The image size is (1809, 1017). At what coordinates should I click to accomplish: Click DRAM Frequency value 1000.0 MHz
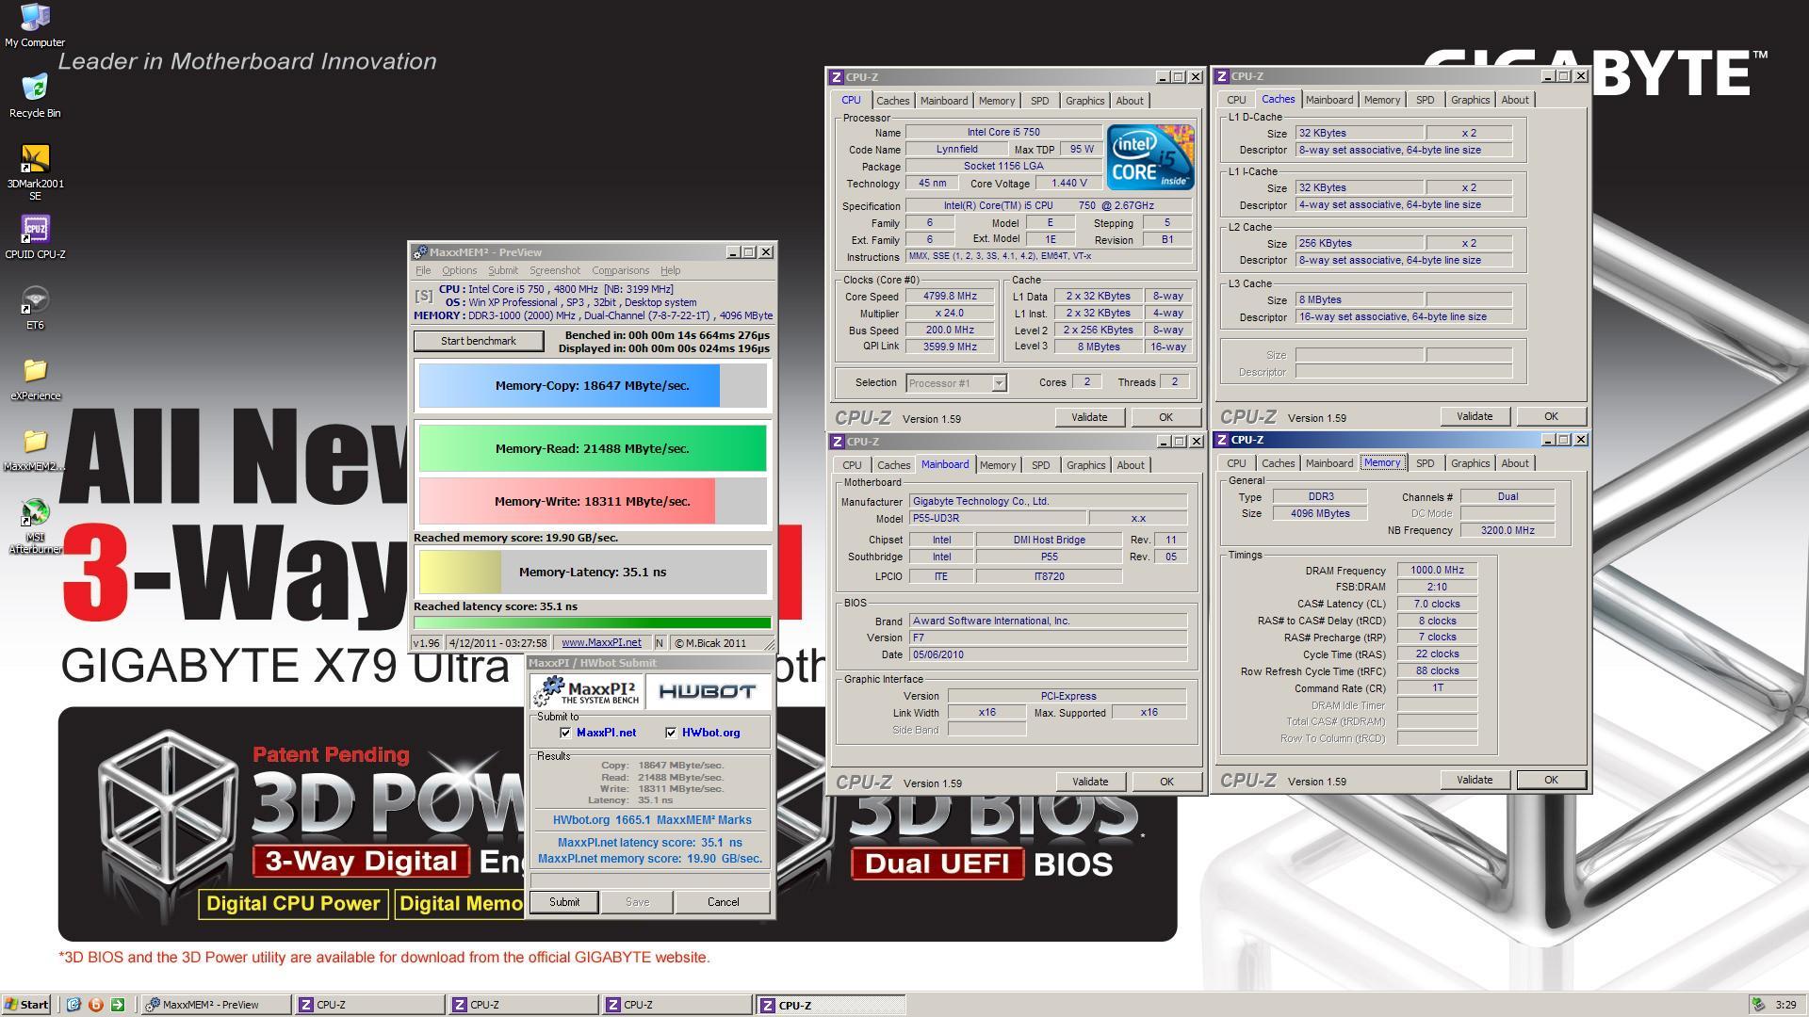[1437, 571]
